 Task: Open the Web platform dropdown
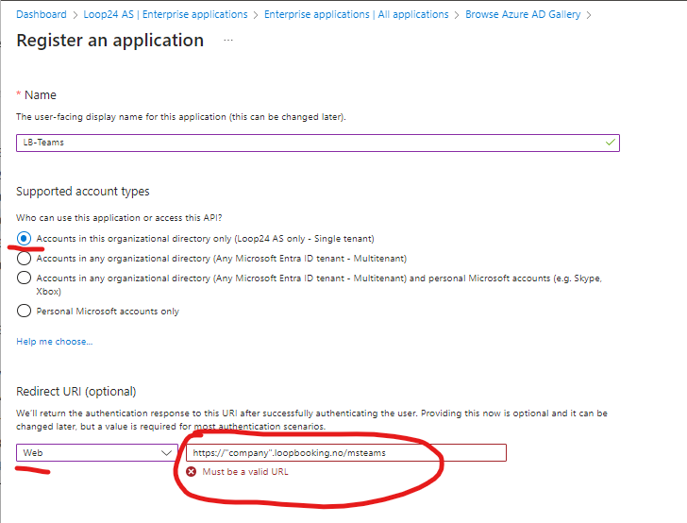(x=97, y=452)
